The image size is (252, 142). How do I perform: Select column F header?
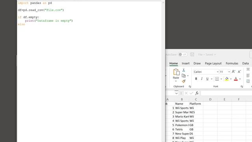[239, 99]
